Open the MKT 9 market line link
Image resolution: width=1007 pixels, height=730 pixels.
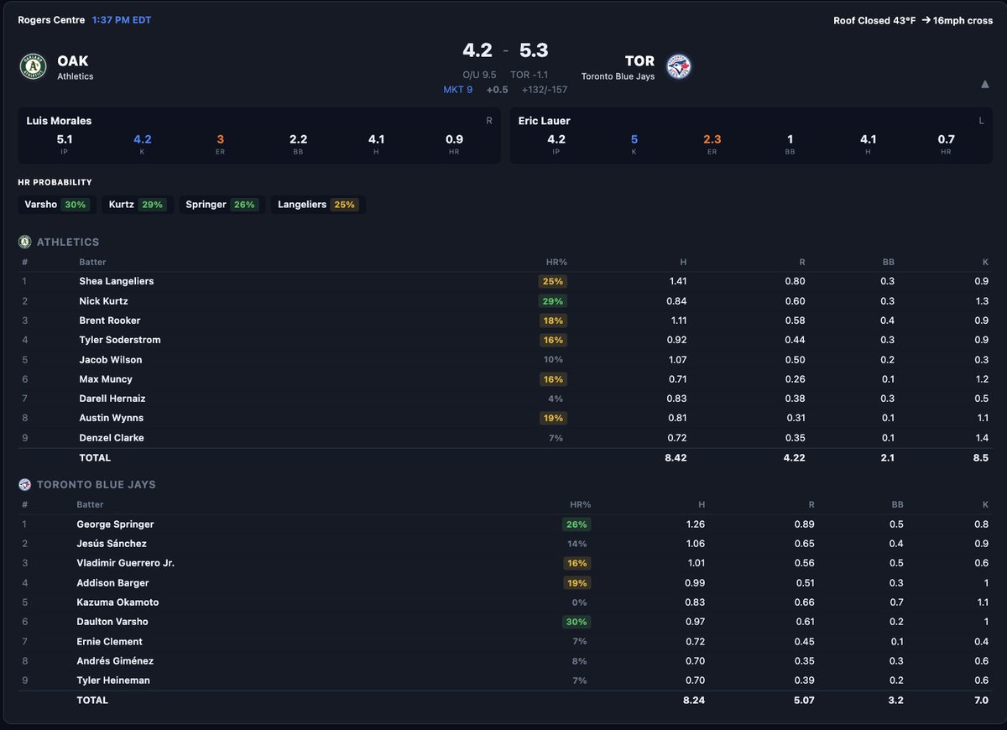coord(458,90)
